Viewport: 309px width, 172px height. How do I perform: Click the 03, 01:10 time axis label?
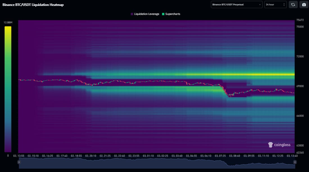[x=148, y=156]
